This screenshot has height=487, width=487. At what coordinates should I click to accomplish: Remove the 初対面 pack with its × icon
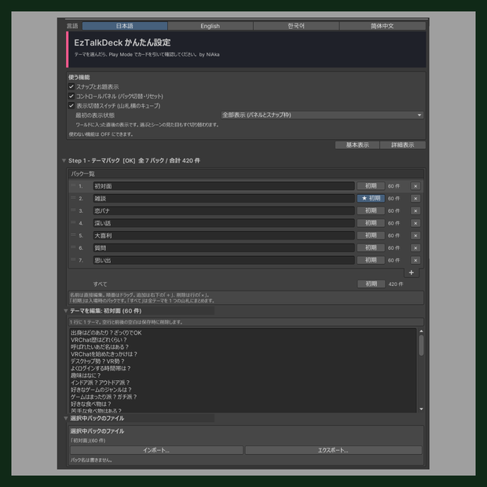coord(416,186)
